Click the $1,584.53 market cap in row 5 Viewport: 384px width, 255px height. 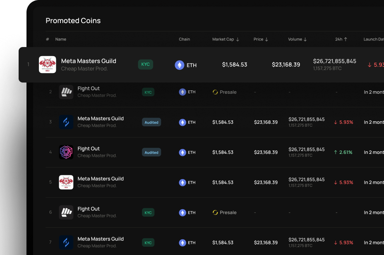[x=223, y=182]
